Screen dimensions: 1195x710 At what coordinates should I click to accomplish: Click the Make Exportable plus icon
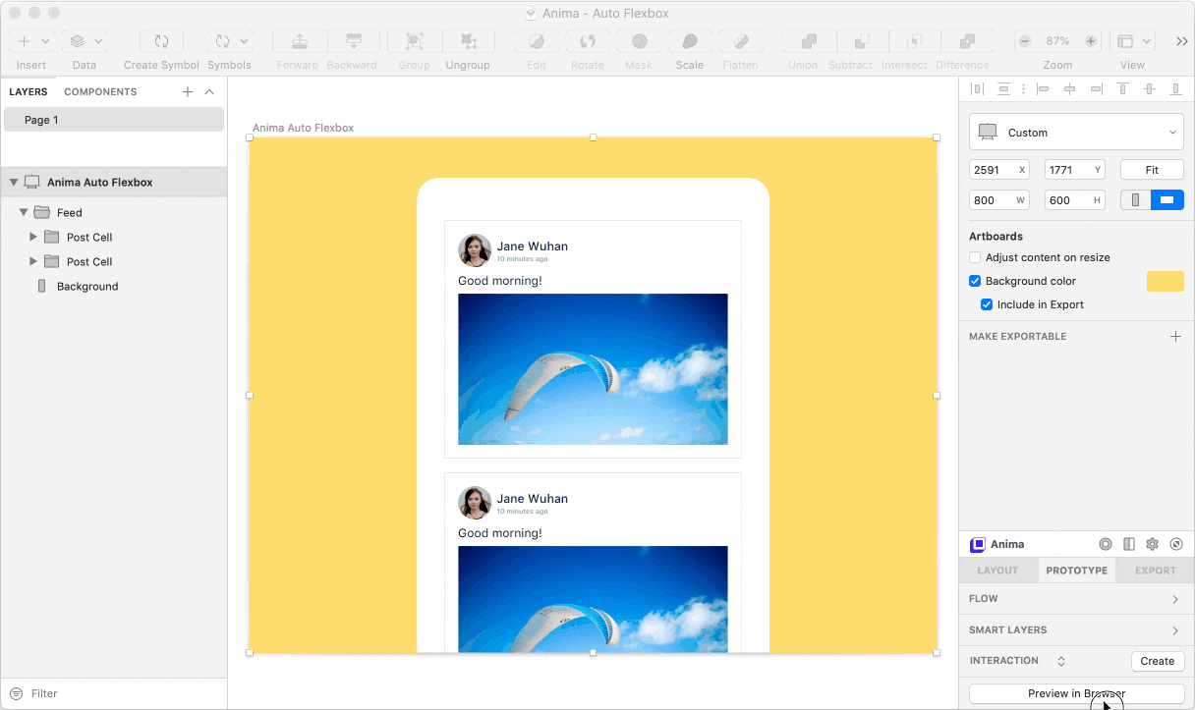click(x=1175, y=337)
